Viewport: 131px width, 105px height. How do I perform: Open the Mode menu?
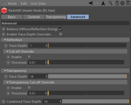coord(12,3)
